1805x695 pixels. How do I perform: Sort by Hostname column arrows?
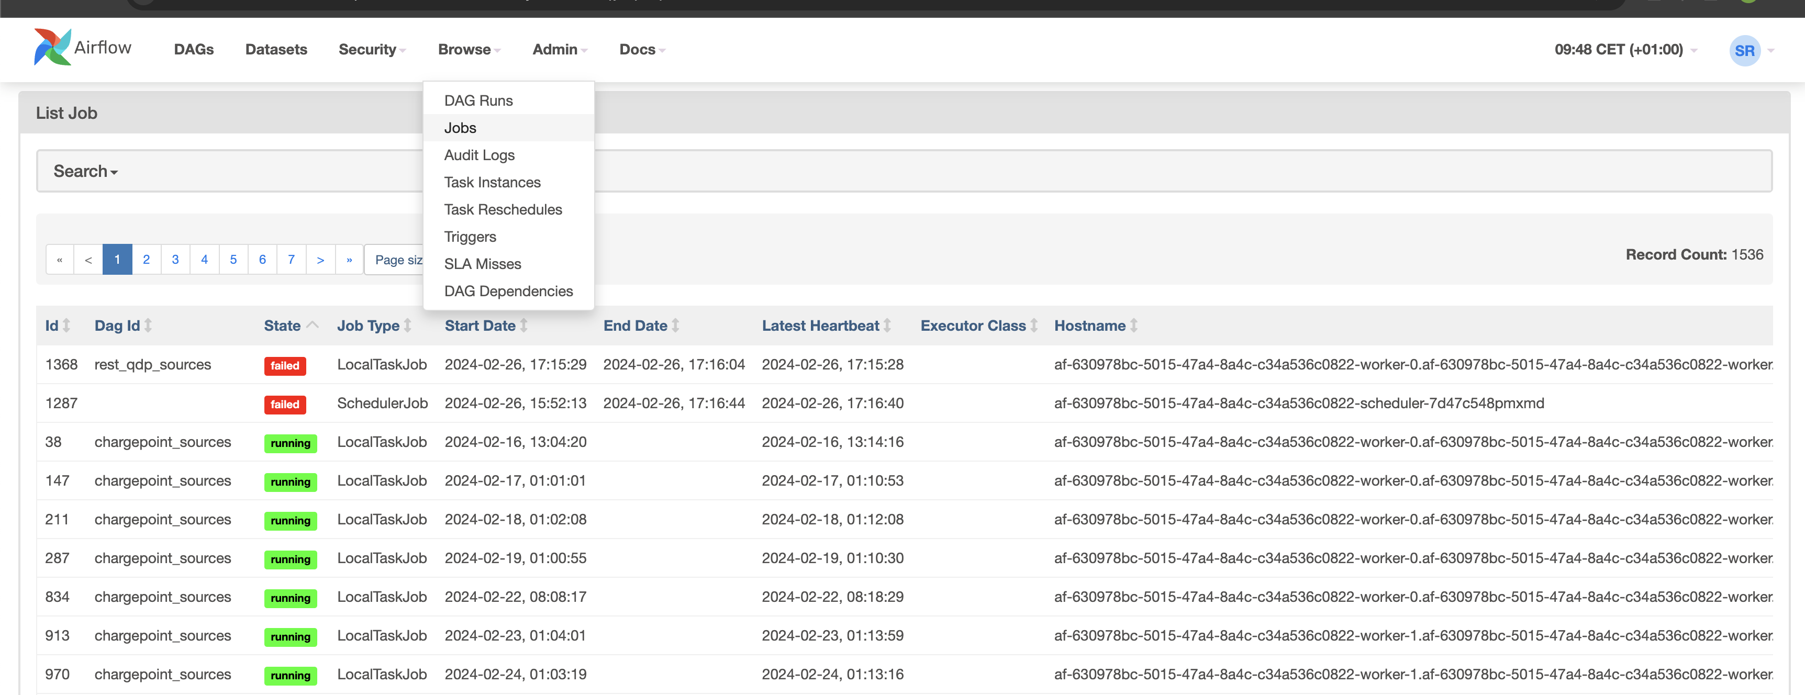(x=1134, y=326)
